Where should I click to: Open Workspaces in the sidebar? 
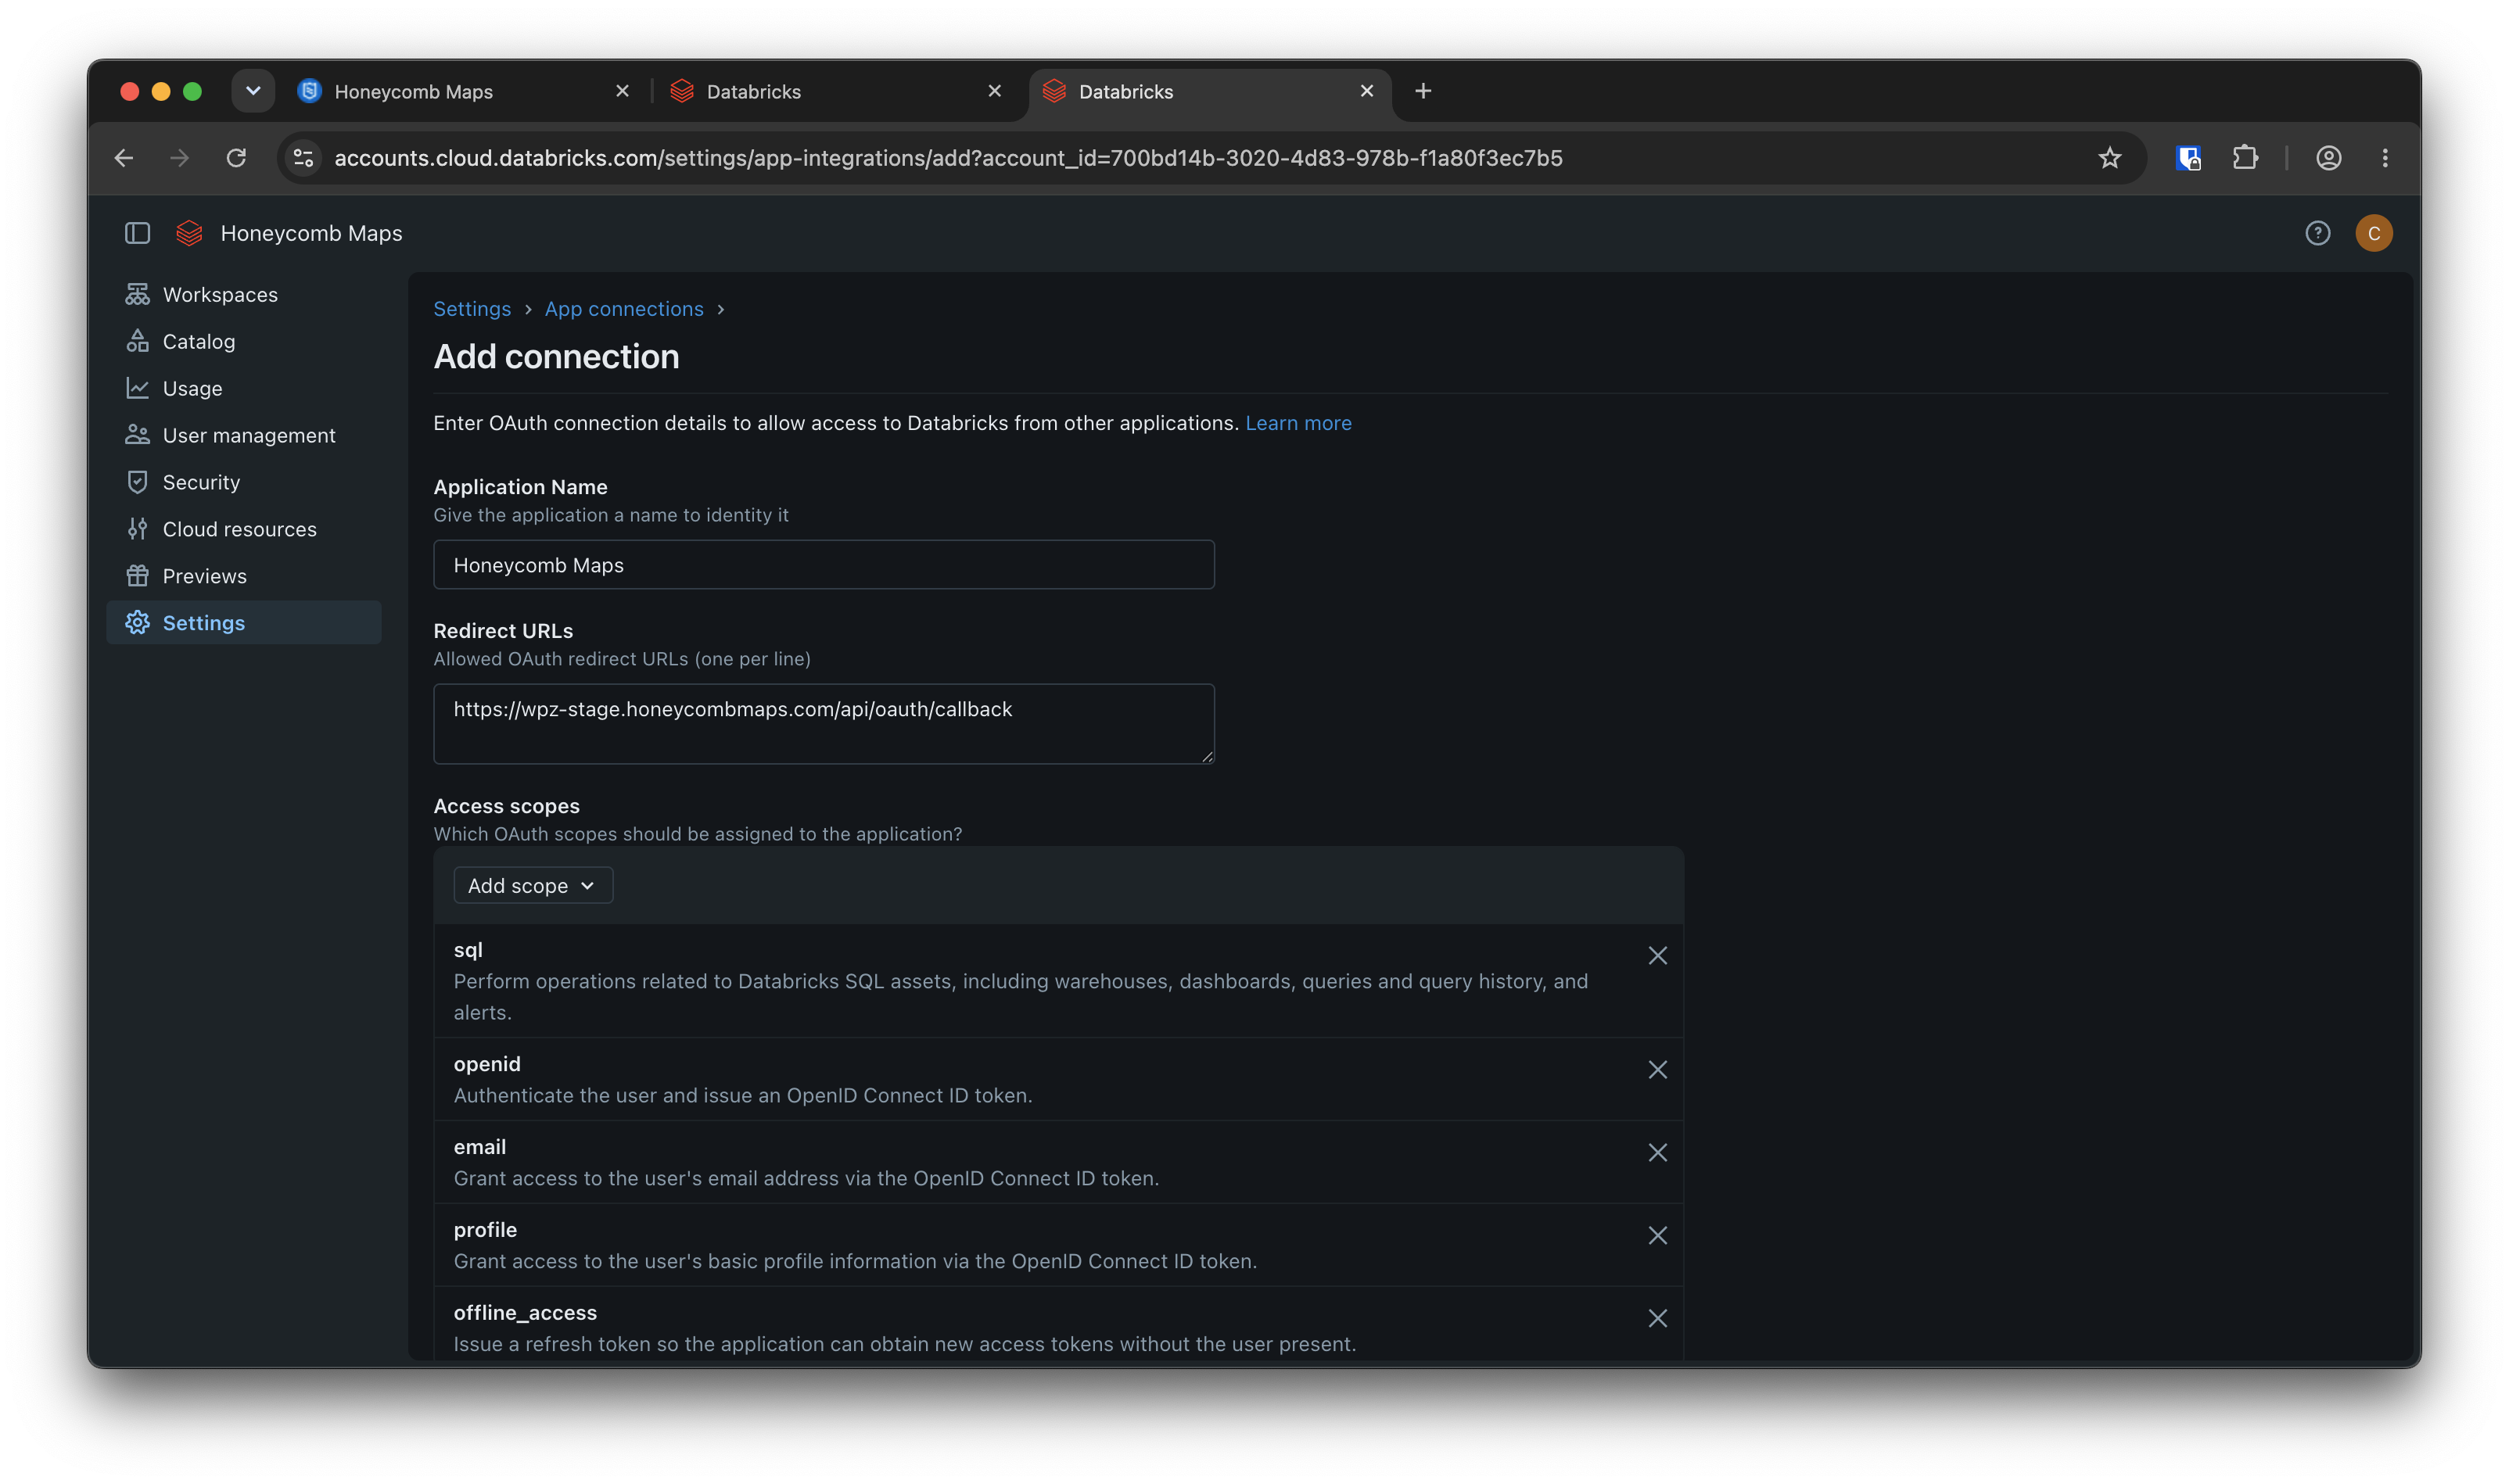pos(244,294)
